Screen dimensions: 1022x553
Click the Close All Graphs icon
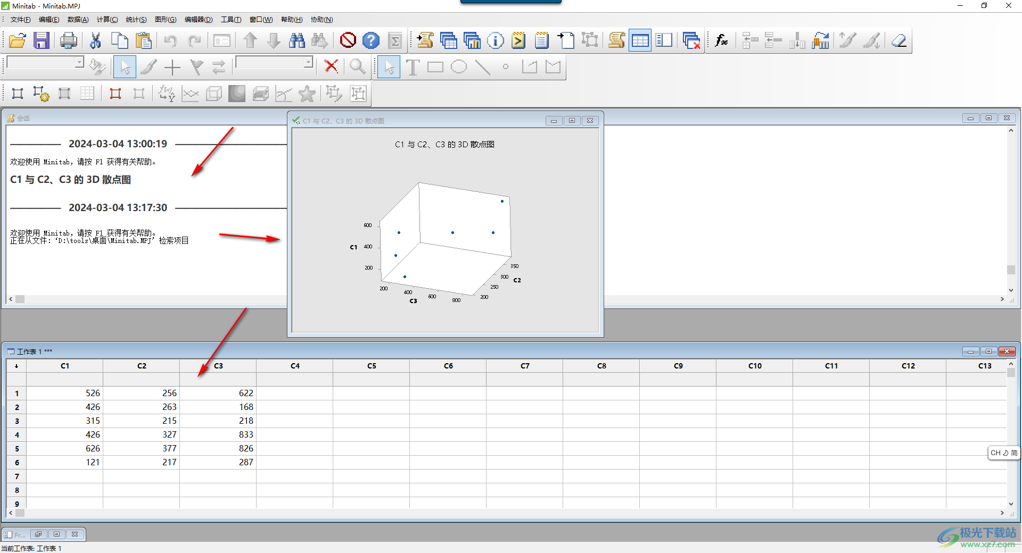coord(691,40)
